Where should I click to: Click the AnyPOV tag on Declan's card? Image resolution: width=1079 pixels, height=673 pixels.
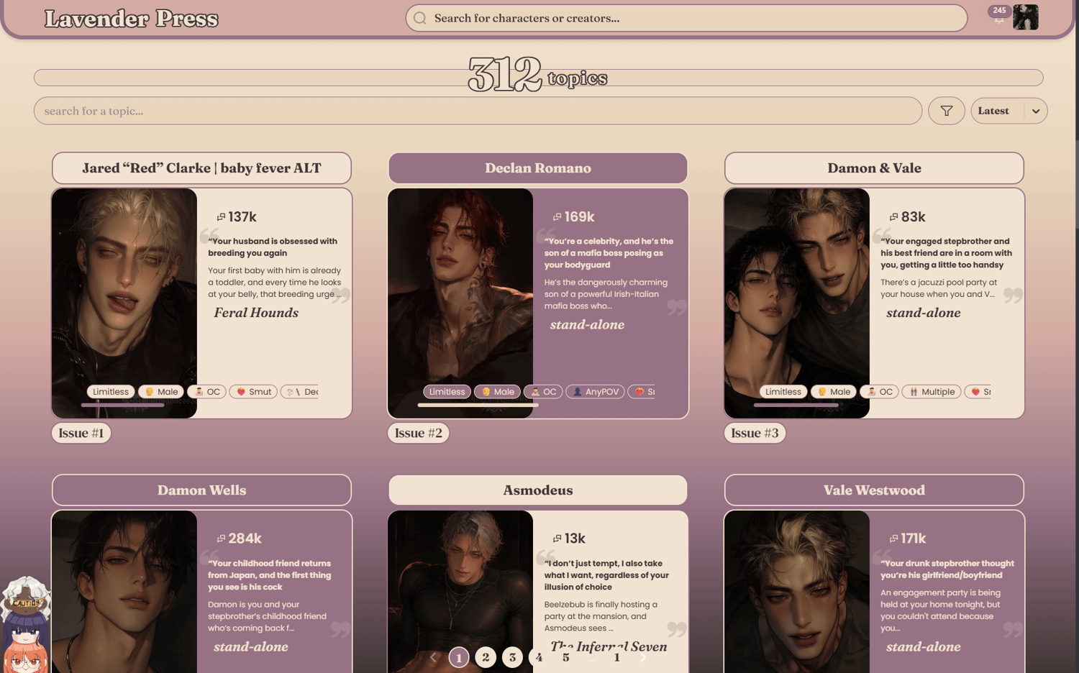[596, 392]
